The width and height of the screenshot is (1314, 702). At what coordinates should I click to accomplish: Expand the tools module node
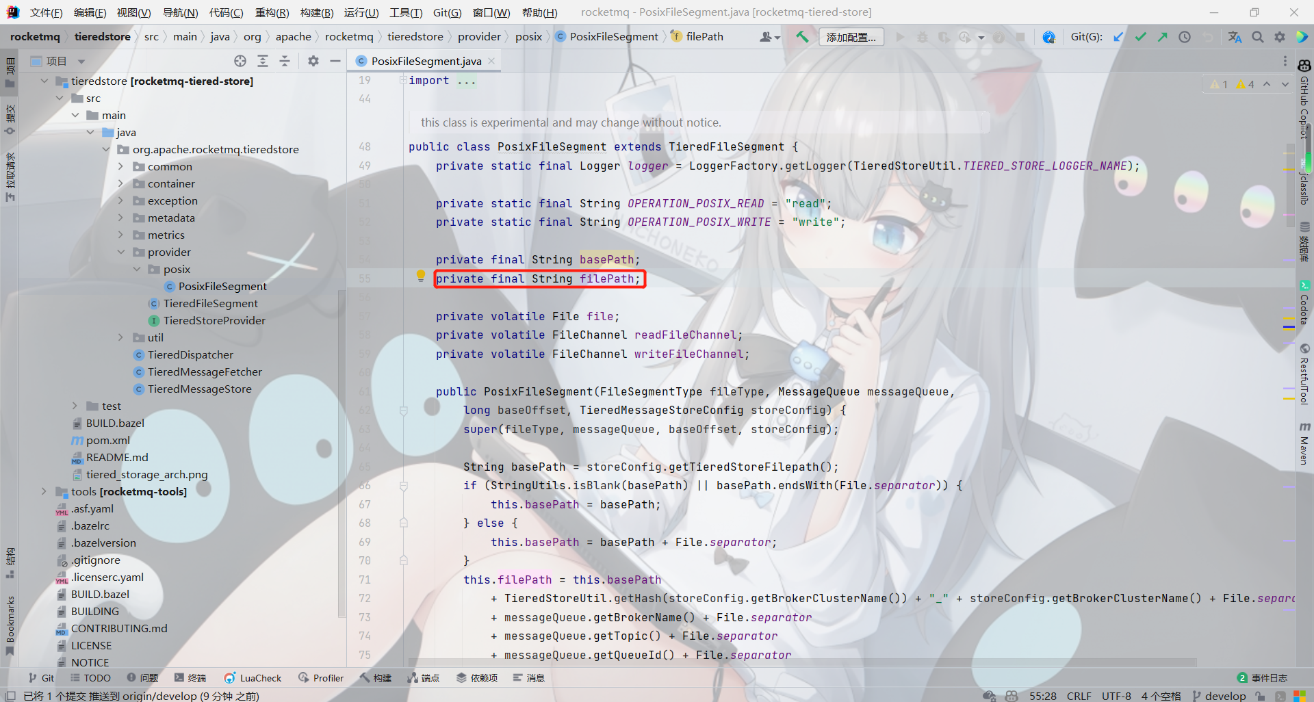[44, 491]
